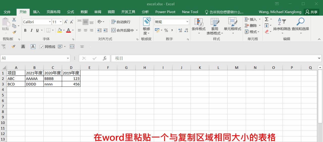323x142 pixels.
Task: Click the AutoSum sigma icon
Action: coord(266,19)
